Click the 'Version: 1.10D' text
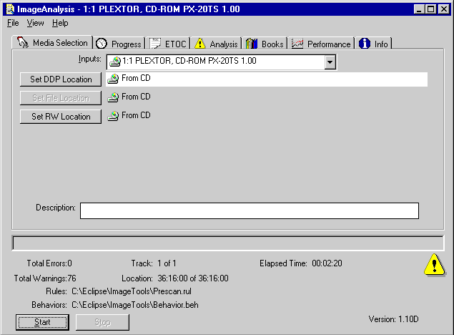The height and width of the screenshot is (335, 454). 393,319
